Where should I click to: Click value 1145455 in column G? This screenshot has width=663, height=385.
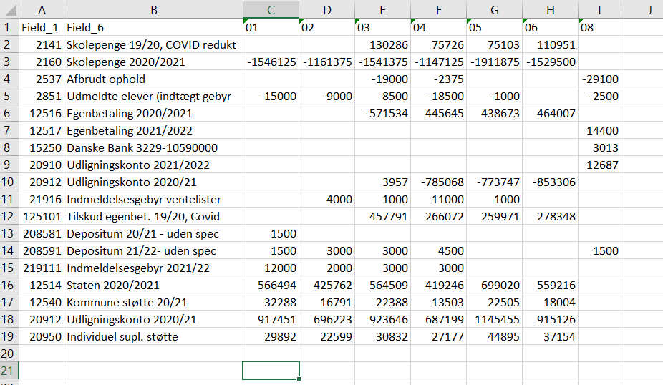(494, 319)
